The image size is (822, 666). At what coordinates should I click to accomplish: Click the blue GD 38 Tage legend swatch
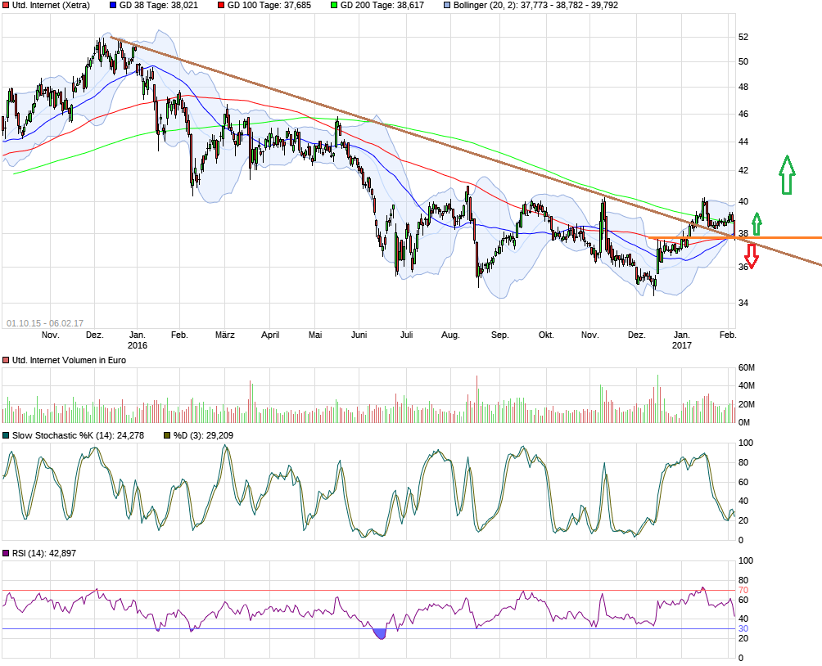(113, 5)
